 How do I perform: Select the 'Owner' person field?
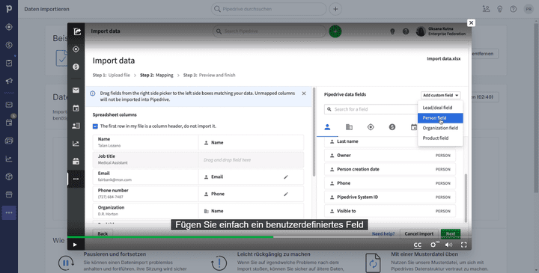(390, 156)
